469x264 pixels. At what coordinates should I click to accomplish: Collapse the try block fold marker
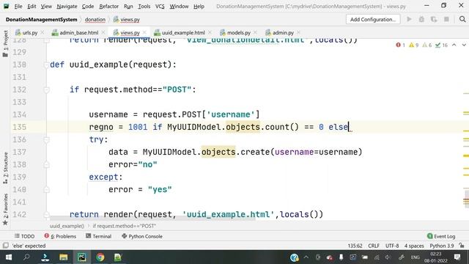pos(46,139)
